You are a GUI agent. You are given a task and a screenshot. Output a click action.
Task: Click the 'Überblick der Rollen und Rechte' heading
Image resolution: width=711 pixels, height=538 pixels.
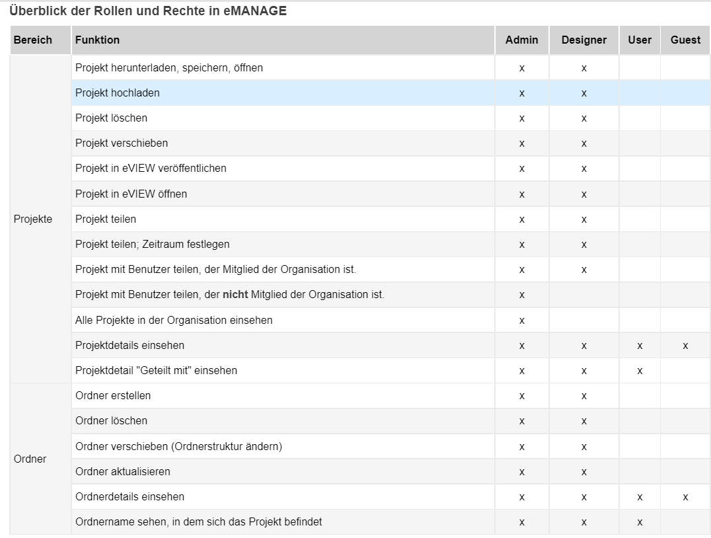pyautogui.click(x=148, y=11)
